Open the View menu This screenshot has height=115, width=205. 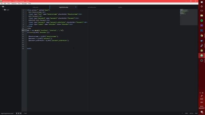click(9, 4)
